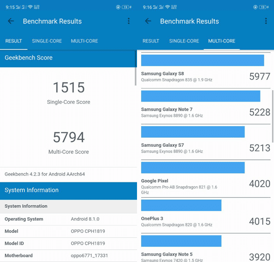
Task: Tap Wi-Fi icon in left status bar
Action: click(30, 7)
